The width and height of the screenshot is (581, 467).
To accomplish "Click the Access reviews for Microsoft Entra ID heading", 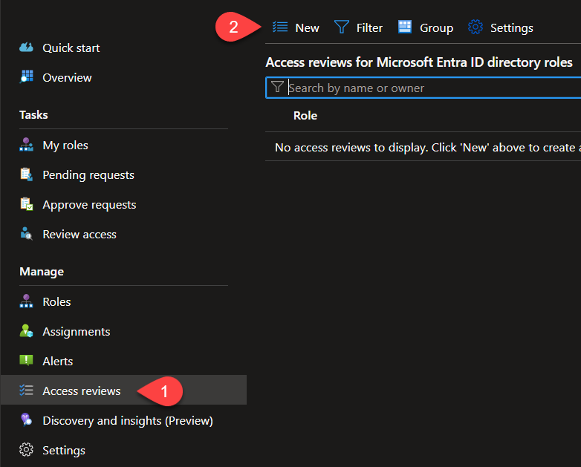I will (419, 62).
